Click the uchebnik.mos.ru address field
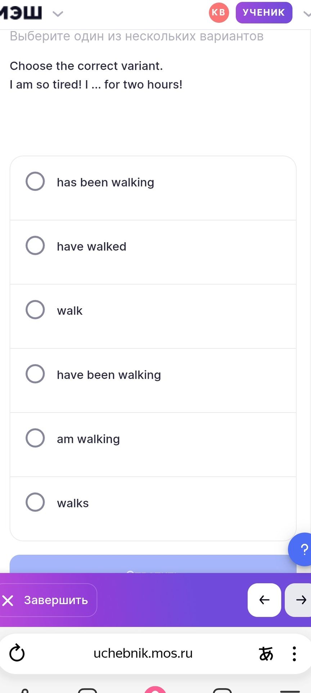The image size is (311, 693). pos(143,653)
